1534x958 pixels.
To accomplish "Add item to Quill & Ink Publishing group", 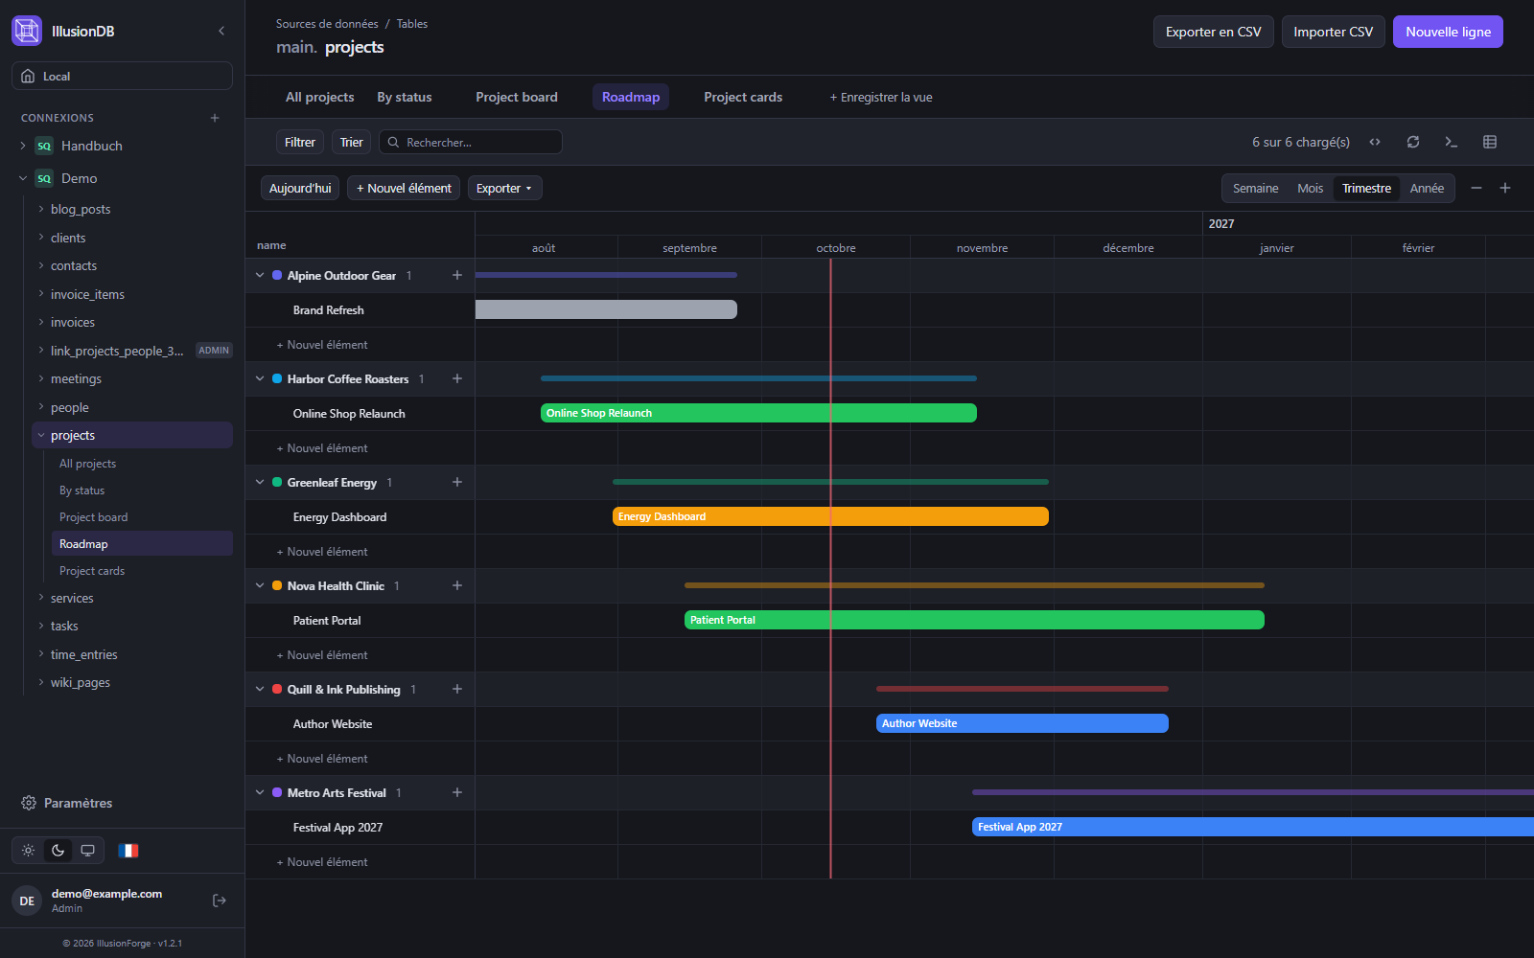I will click(457, 689).
